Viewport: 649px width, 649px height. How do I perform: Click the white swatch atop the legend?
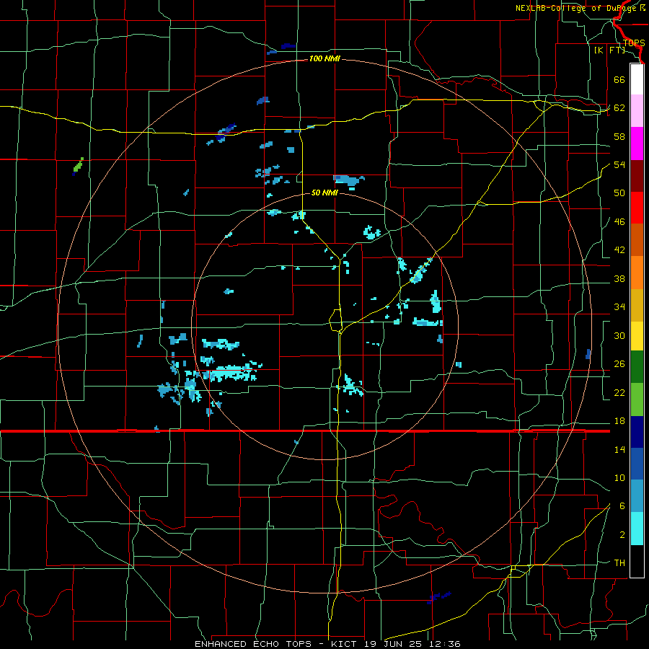click(637, 79)
